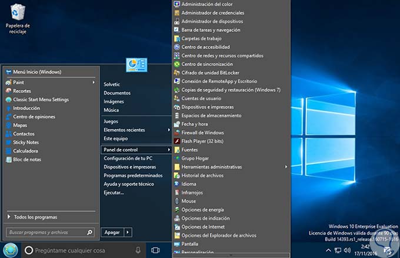Viewport: 400px width, 258px height.
Task: Open Este equipo
Action: (116, 138)
